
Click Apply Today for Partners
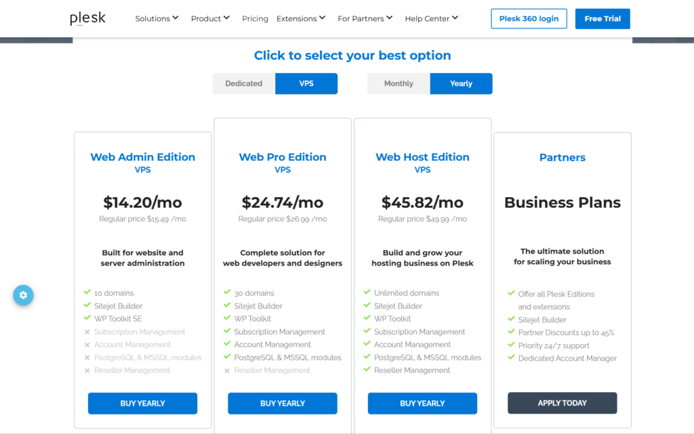coord(562,403)
